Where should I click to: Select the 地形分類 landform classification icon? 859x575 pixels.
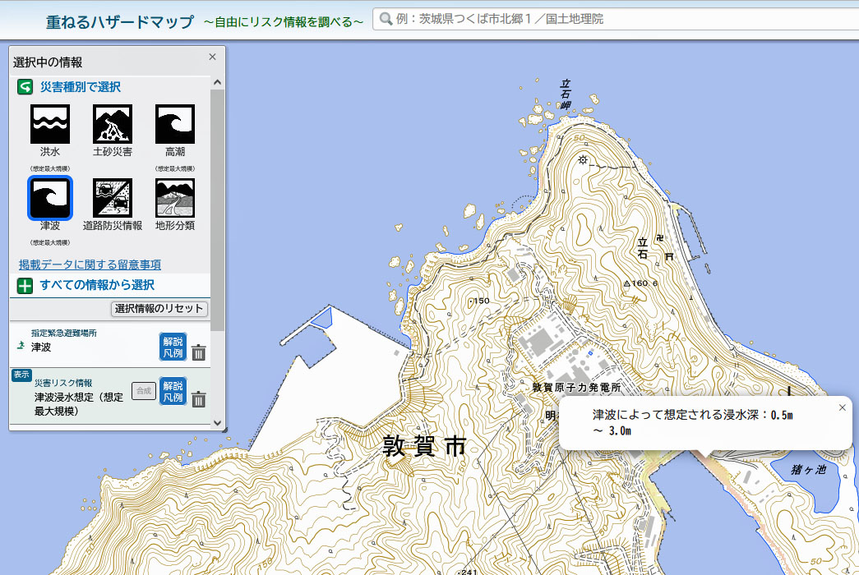(x=175, y=198)
